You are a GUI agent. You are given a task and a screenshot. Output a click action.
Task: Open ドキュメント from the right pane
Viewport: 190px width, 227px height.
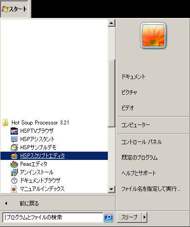133,76
